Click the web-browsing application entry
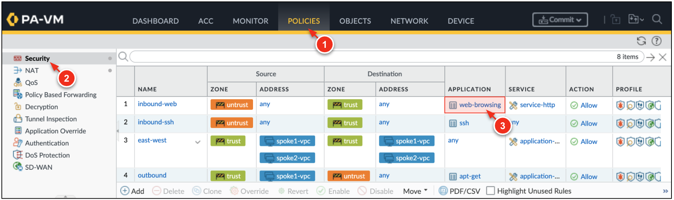The height and width of the screenshot is (200, 674). [x=479, y=105]
